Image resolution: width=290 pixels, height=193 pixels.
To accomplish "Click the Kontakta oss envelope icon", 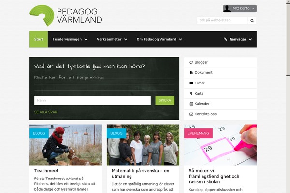I will pyautogui.click(x=191, y=114).
